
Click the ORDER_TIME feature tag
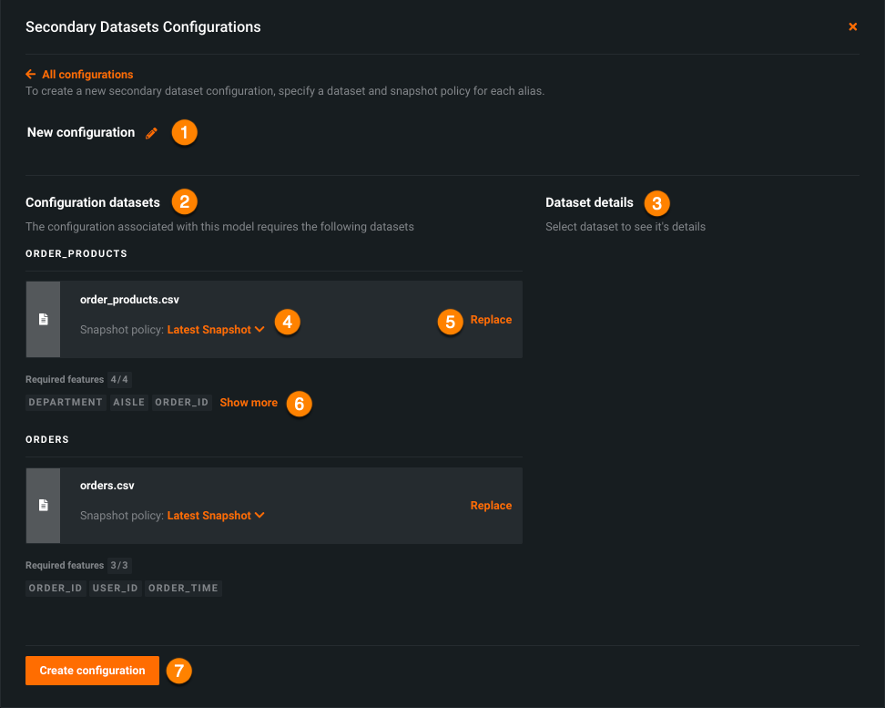point(183,589)
